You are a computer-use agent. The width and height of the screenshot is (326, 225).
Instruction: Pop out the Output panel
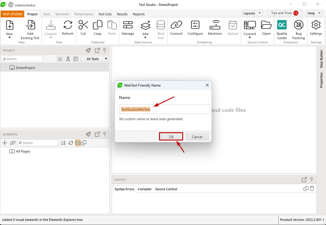point(304,180)
